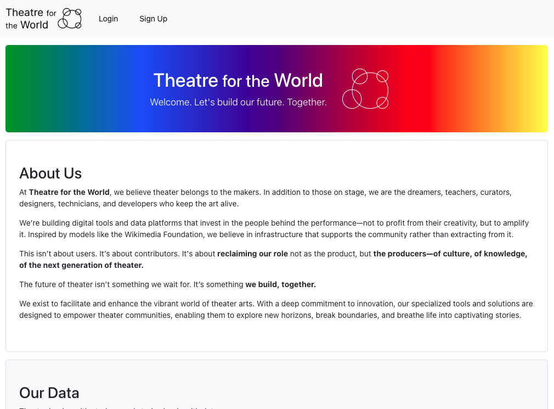The image size is (554, 409).
Task: Click the words 'Wikimedia Foundation' in the paragraph
Action: coord(163,235)
